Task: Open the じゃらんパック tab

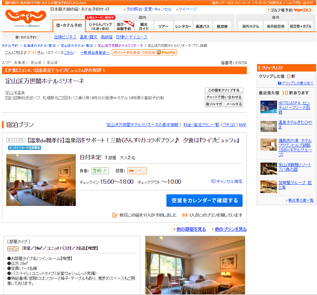Action: tap(100, 26)
